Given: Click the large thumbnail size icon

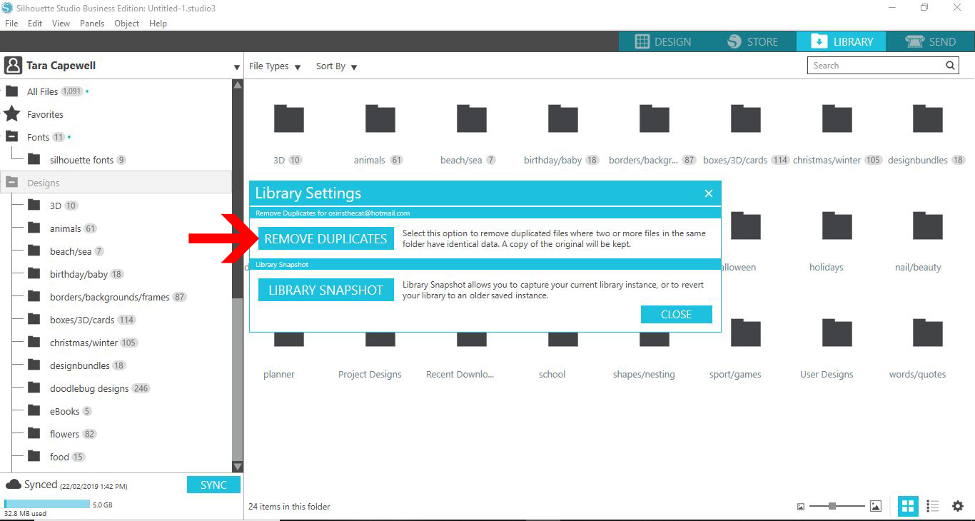Looking at the screenshot, I should pos(876,506).
